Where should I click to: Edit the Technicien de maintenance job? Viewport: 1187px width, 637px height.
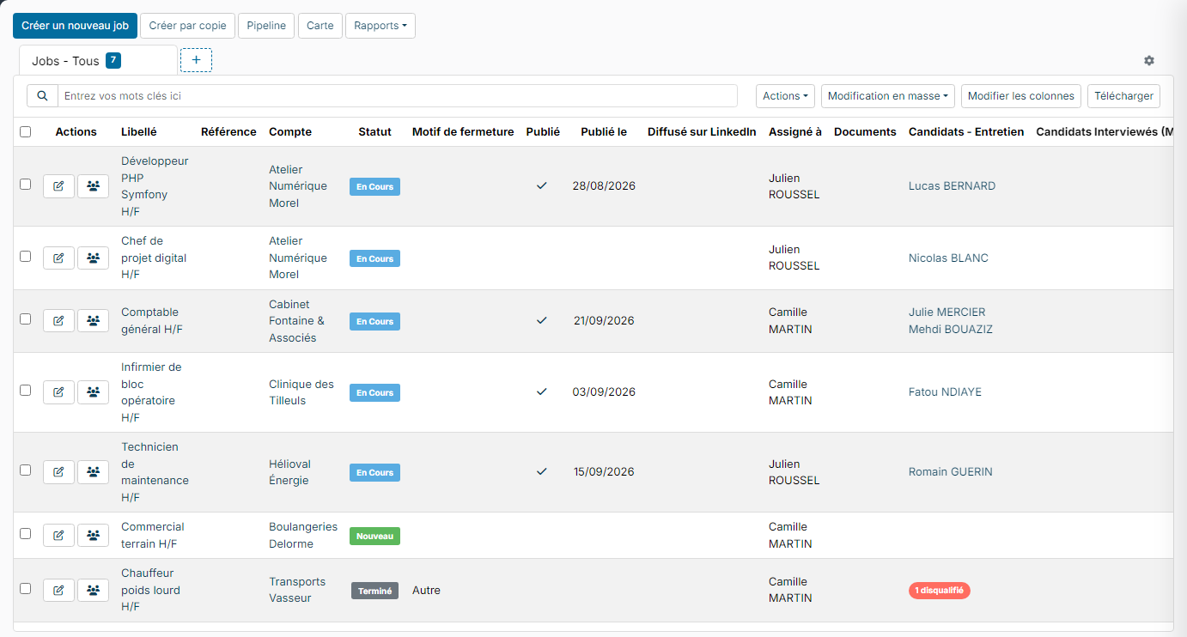pyautogui.click(x=58, y=471)
